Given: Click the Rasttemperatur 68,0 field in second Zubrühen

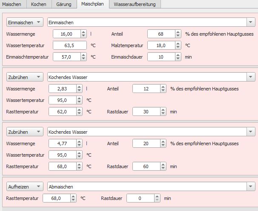Looking at the screenshot, I should [63, 166].
